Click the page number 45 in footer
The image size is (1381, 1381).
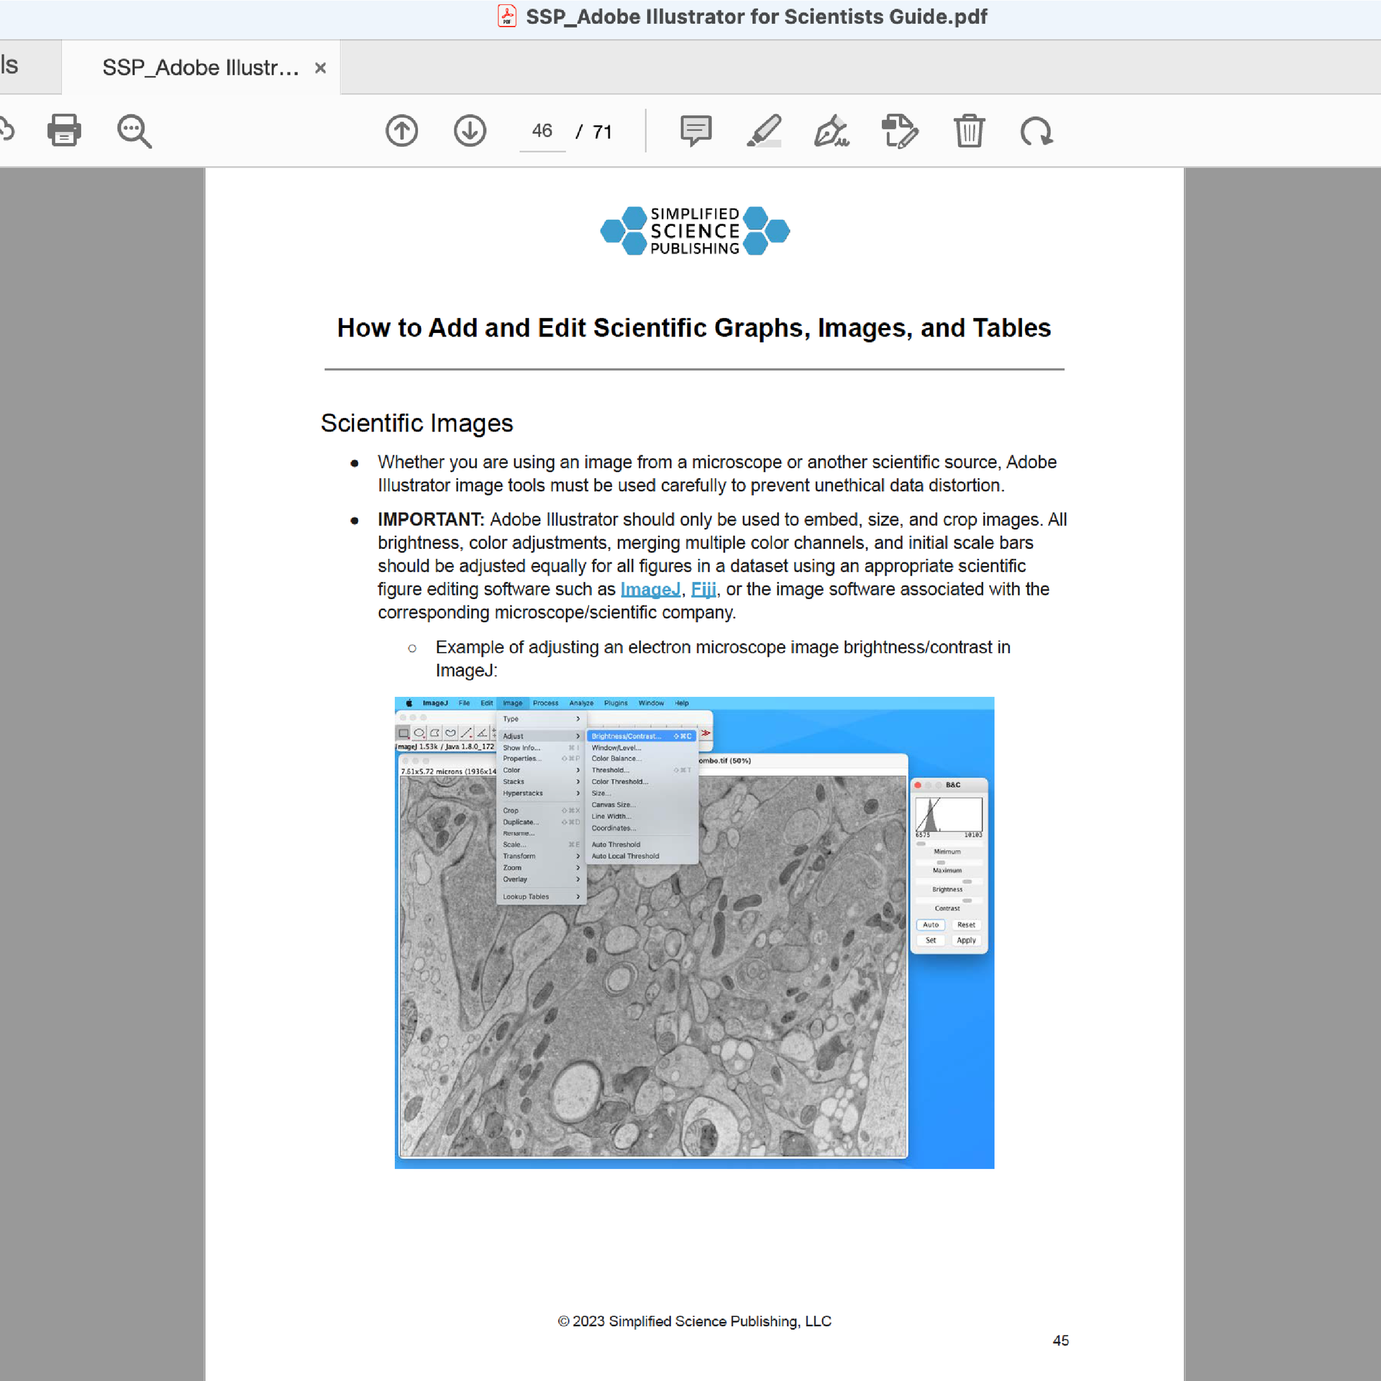pos(1060,1341)
